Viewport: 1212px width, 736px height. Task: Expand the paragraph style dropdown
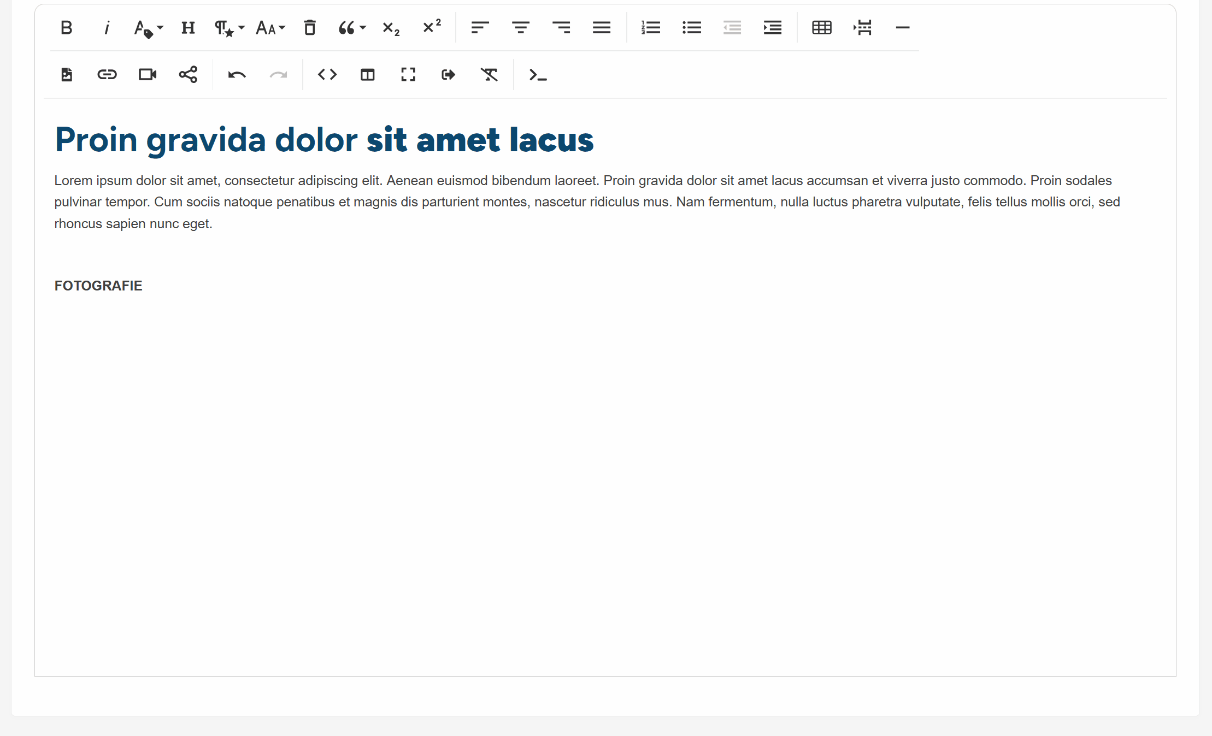tap(229, 28)
